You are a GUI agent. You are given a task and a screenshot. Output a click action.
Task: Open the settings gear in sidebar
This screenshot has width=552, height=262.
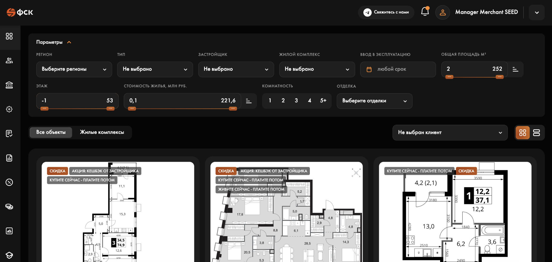click(x=9, y=109)
